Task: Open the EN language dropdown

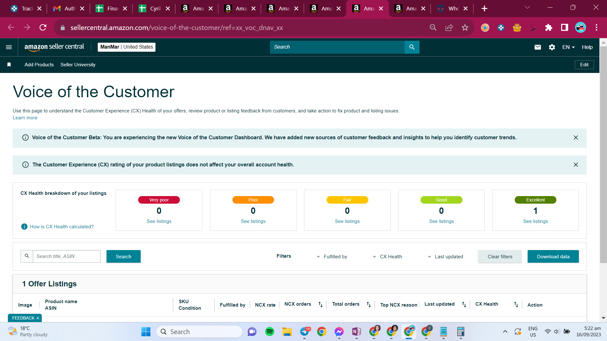Action: [568, 47]
